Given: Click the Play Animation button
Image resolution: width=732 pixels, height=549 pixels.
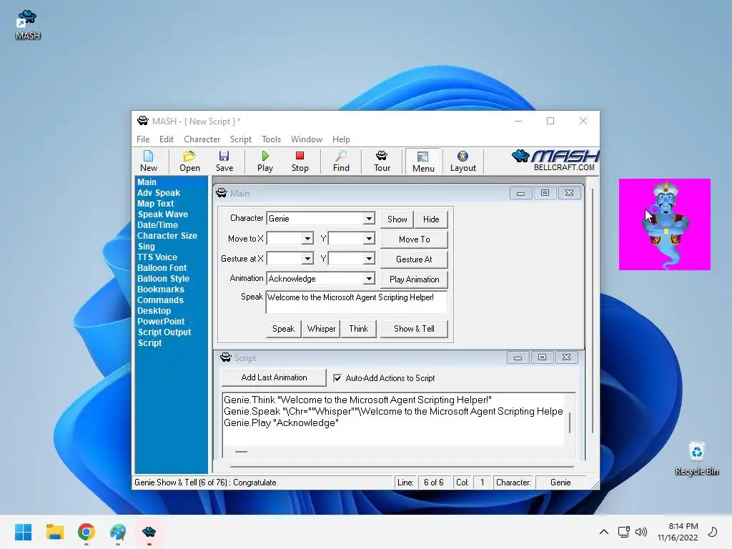Looking at the screenshot, I should tap(414, 280).
